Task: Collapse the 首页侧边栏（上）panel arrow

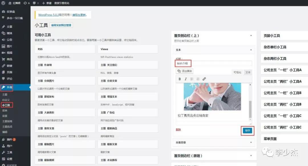Action: tap(251, 35)
